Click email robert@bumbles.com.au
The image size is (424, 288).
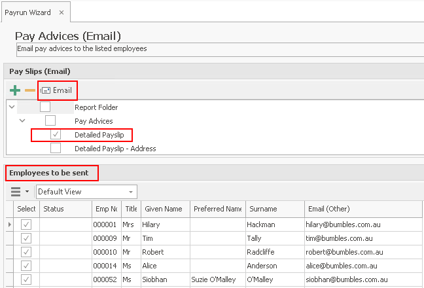click(x=344, y=252)
